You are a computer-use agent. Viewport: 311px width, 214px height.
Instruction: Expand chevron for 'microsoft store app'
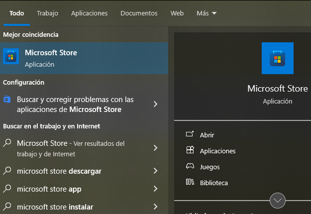(x=155, y=189)
